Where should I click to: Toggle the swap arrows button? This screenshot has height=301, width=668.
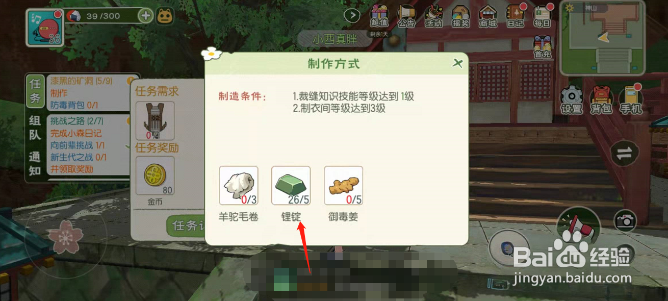click(x=625, y=153)
